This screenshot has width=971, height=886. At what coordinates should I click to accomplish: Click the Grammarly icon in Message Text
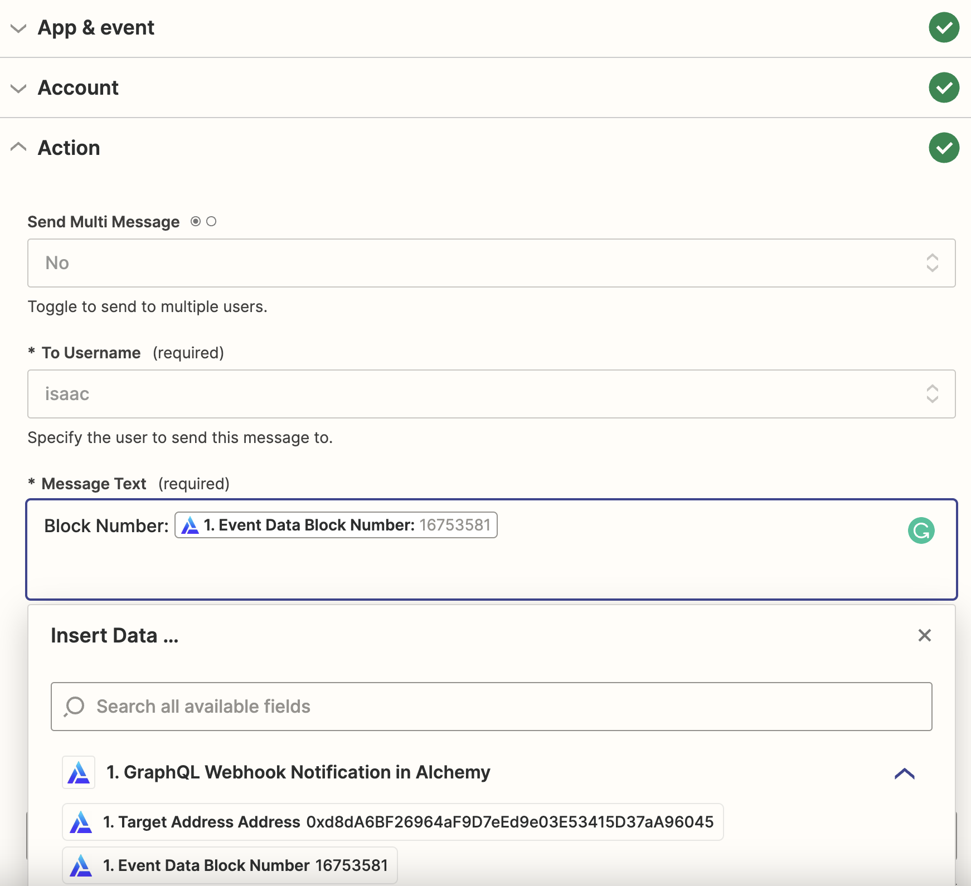(x=921, y=530)
